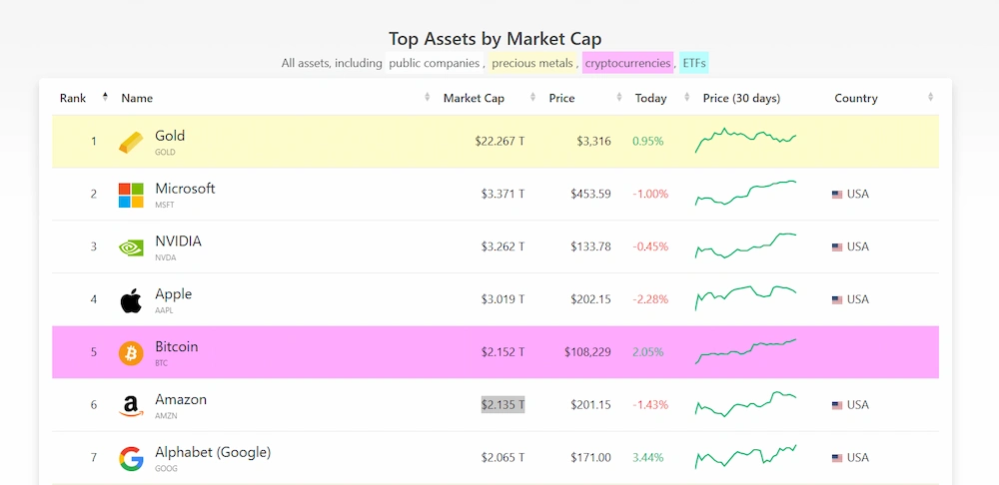Open the Gold asset page

coord(170,136)
